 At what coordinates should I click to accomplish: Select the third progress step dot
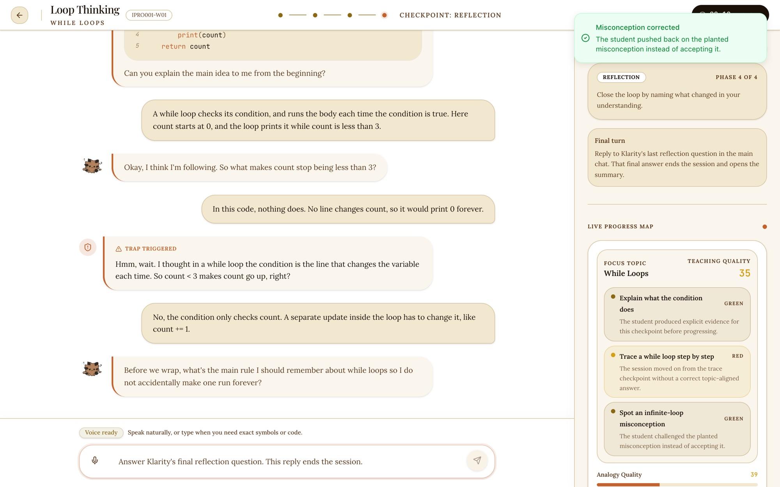[x=350, y=15]
